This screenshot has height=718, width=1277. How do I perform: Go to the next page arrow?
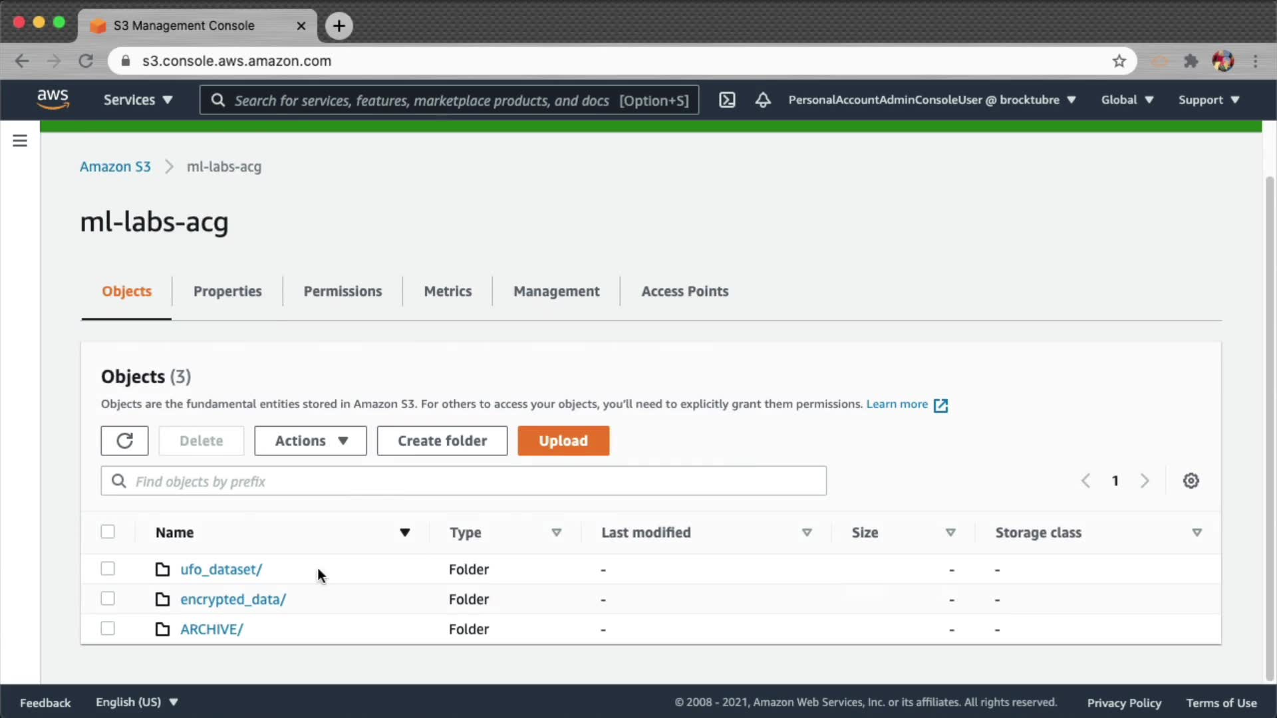(x=1145, y=481)
